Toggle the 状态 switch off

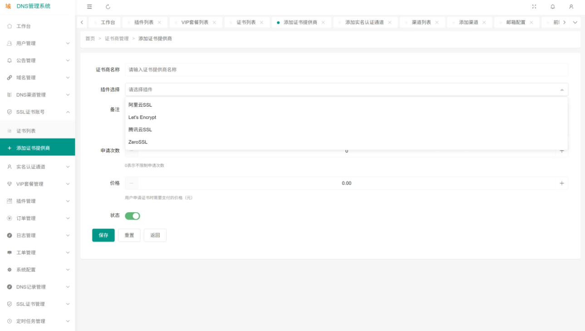pos(133,216)
